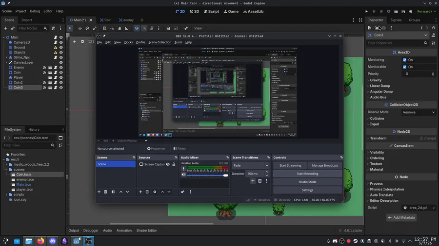This screenshot has height=246, width=439.
Task: Open the OBS Scene Collection menu
Action: point(160,42)
